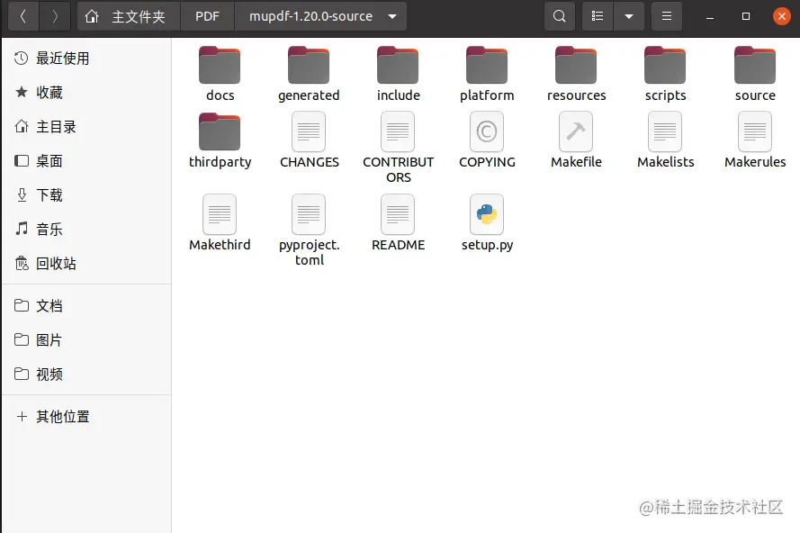Select the CHANGES text file icon
The width and height of the screenshot is (800, 533).
click(309, 131)
